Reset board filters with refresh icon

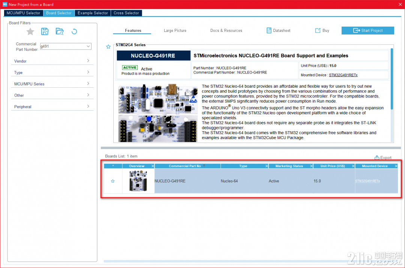[x=74, y=31]
